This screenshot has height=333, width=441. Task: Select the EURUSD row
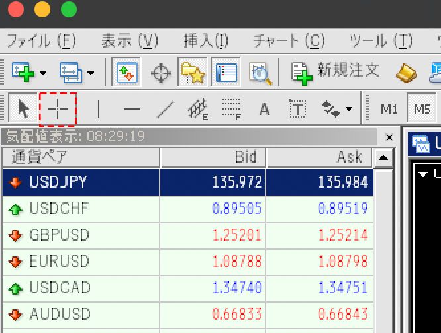pyautogui.click(x=188, y=262)
